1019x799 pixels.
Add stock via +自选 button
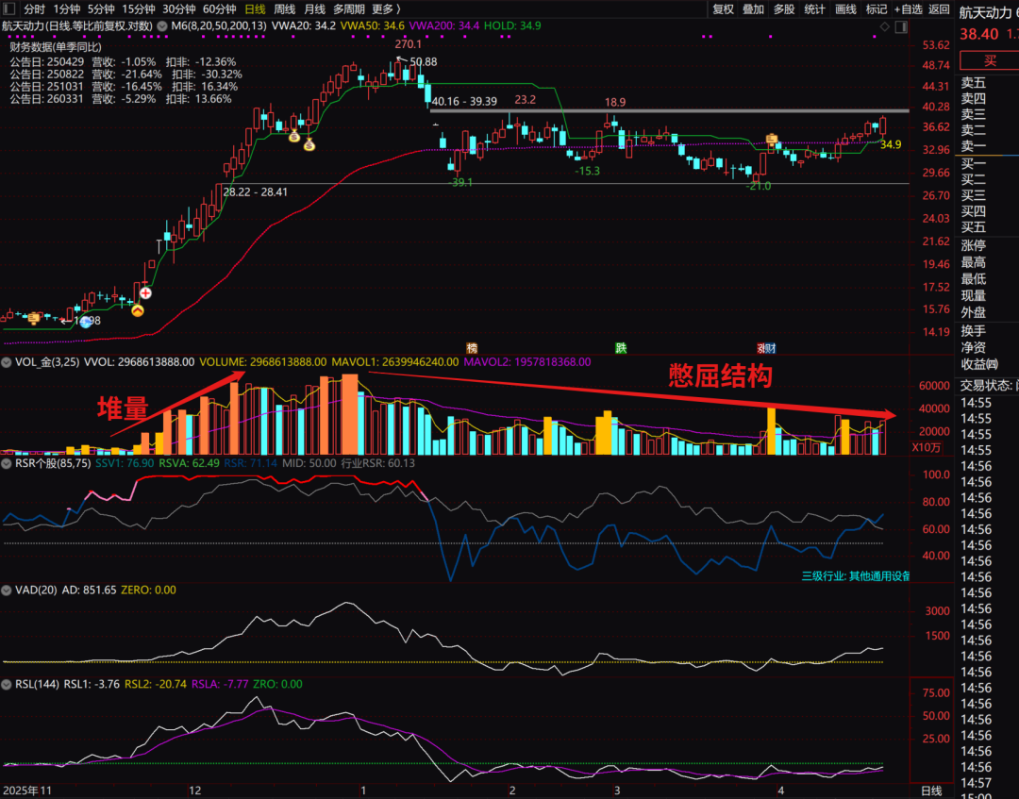[x=909, y=9]
